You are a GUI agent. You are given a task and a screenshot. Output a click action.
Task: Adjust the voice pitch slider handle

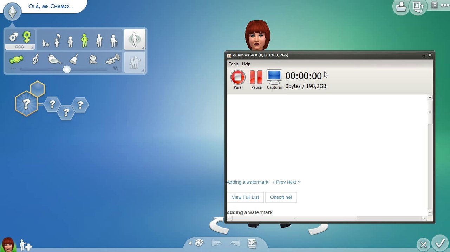pos(67,69)
